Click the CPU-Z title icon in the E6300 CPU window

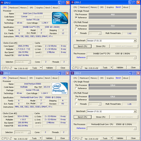pos(2,2)
